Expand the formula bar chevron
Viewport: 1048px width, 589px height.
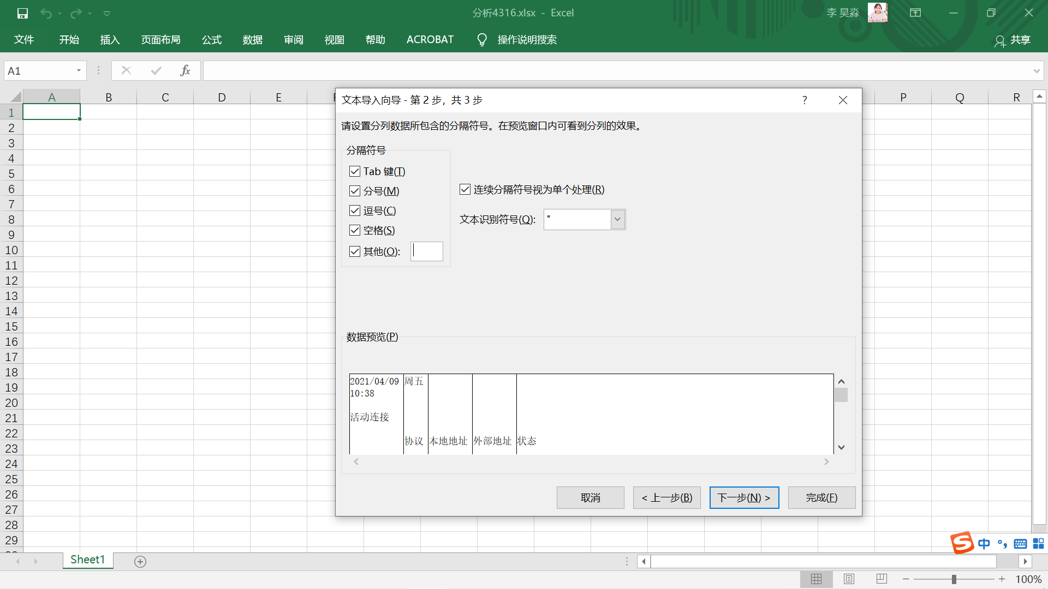[x=1036, y=71]
